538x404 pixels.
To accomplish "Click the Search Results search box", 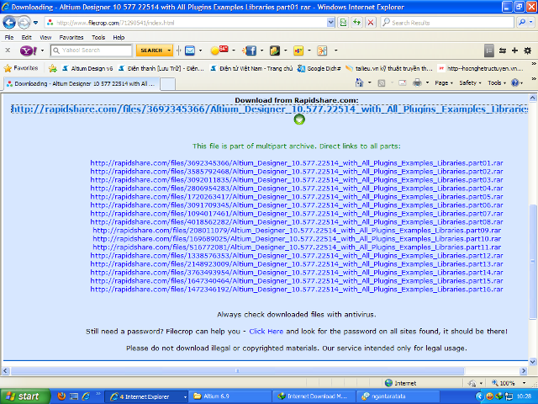I will (447, 23).
